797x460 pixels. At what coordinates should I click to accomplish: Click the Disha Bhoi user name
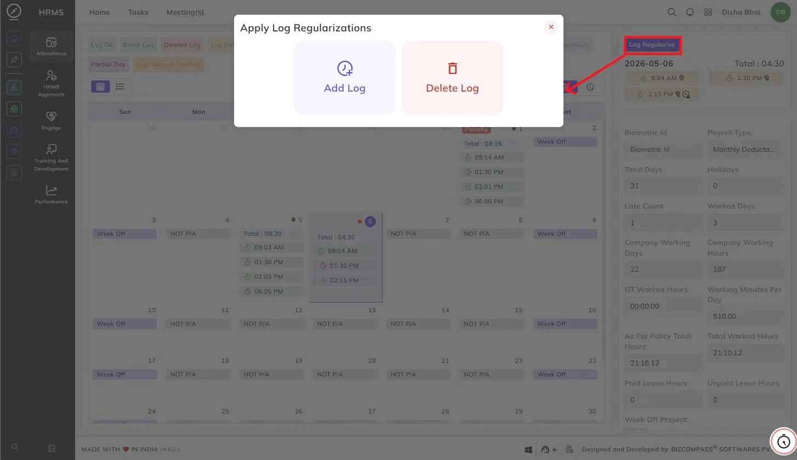(741, 12)
